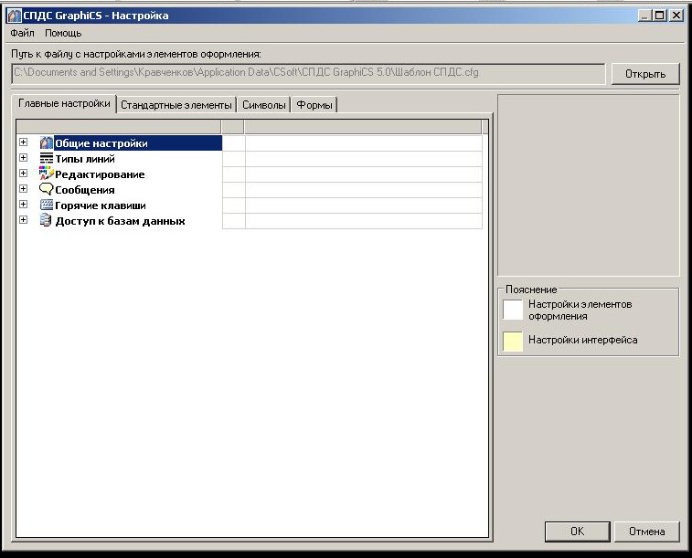Select the Редактирование row label
Screen dimensions: 692x558
click(100, 174)
